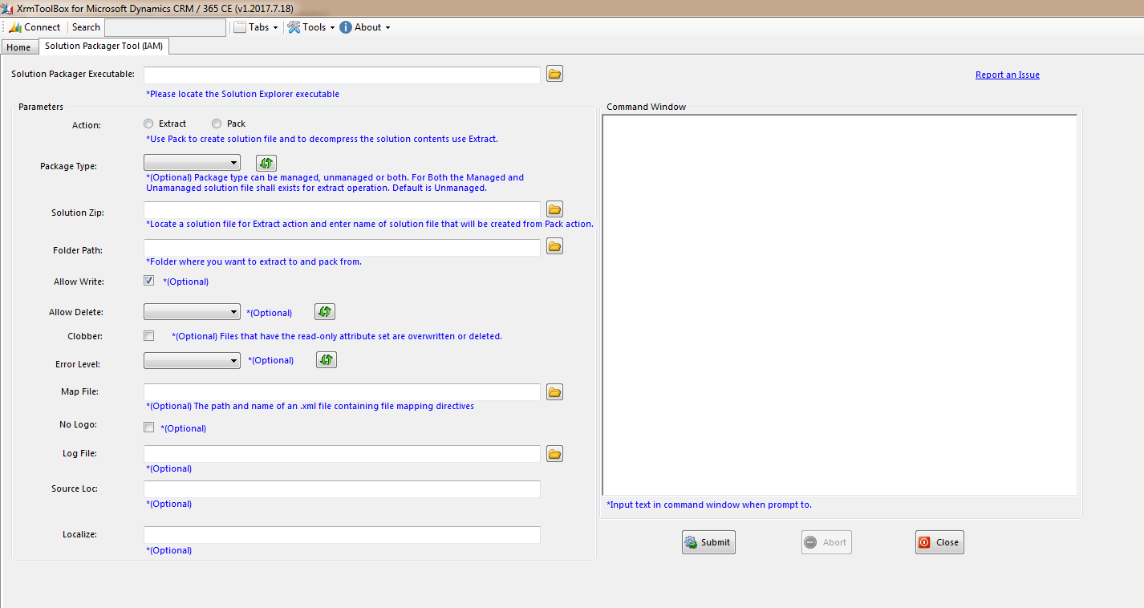The width and height of the screenshot is (1144, 608).
Task: Open the Tabs dropdown menu
Action: tap(256, 27)
